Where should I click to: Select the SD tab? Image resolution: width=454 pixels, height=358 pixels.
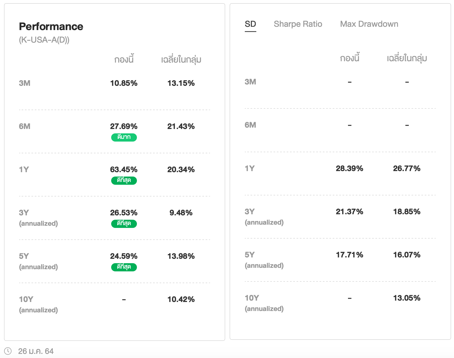(x=250, y=24)
